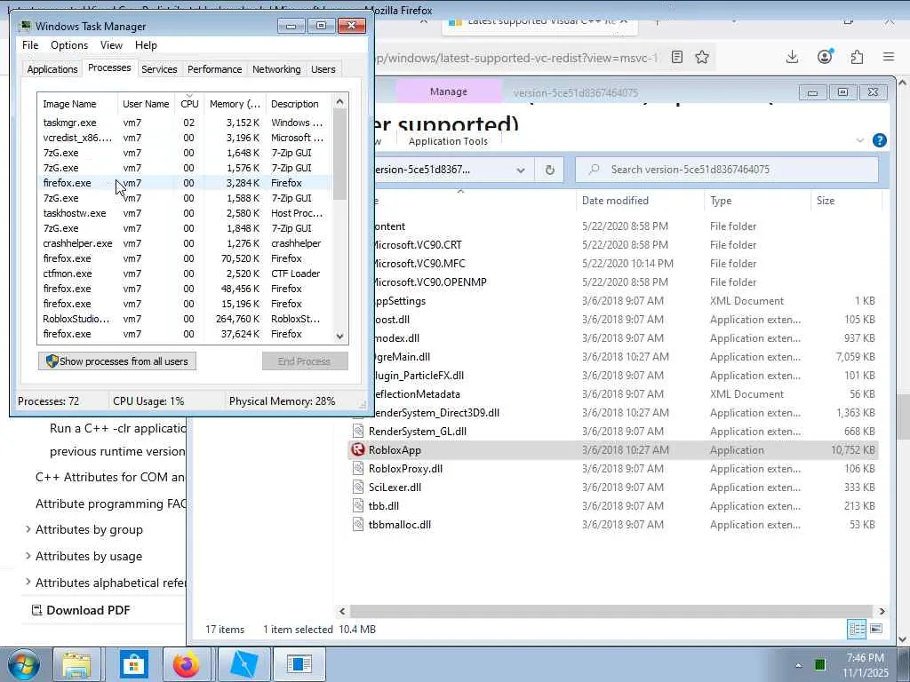The width and height of the screenshot is (910, 682).
Task: Select the RobloxStudio process row
Action: (185, 319)
